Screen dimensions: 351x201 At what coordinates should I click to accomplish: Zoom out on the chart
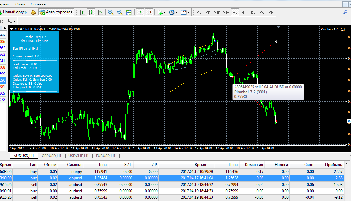coord(120,12)
